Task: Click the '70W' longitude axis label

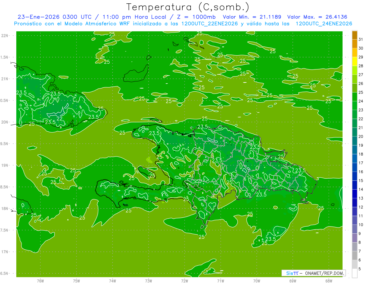Action: coord(257,281)
